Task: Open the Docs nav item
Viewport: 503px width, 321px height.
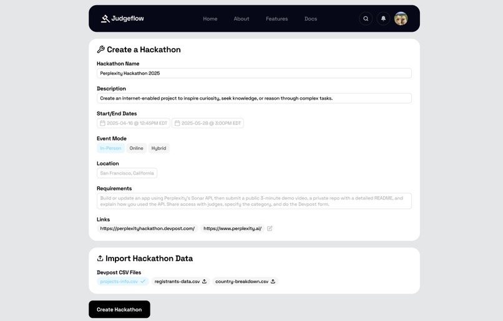Action: [311, 19]
